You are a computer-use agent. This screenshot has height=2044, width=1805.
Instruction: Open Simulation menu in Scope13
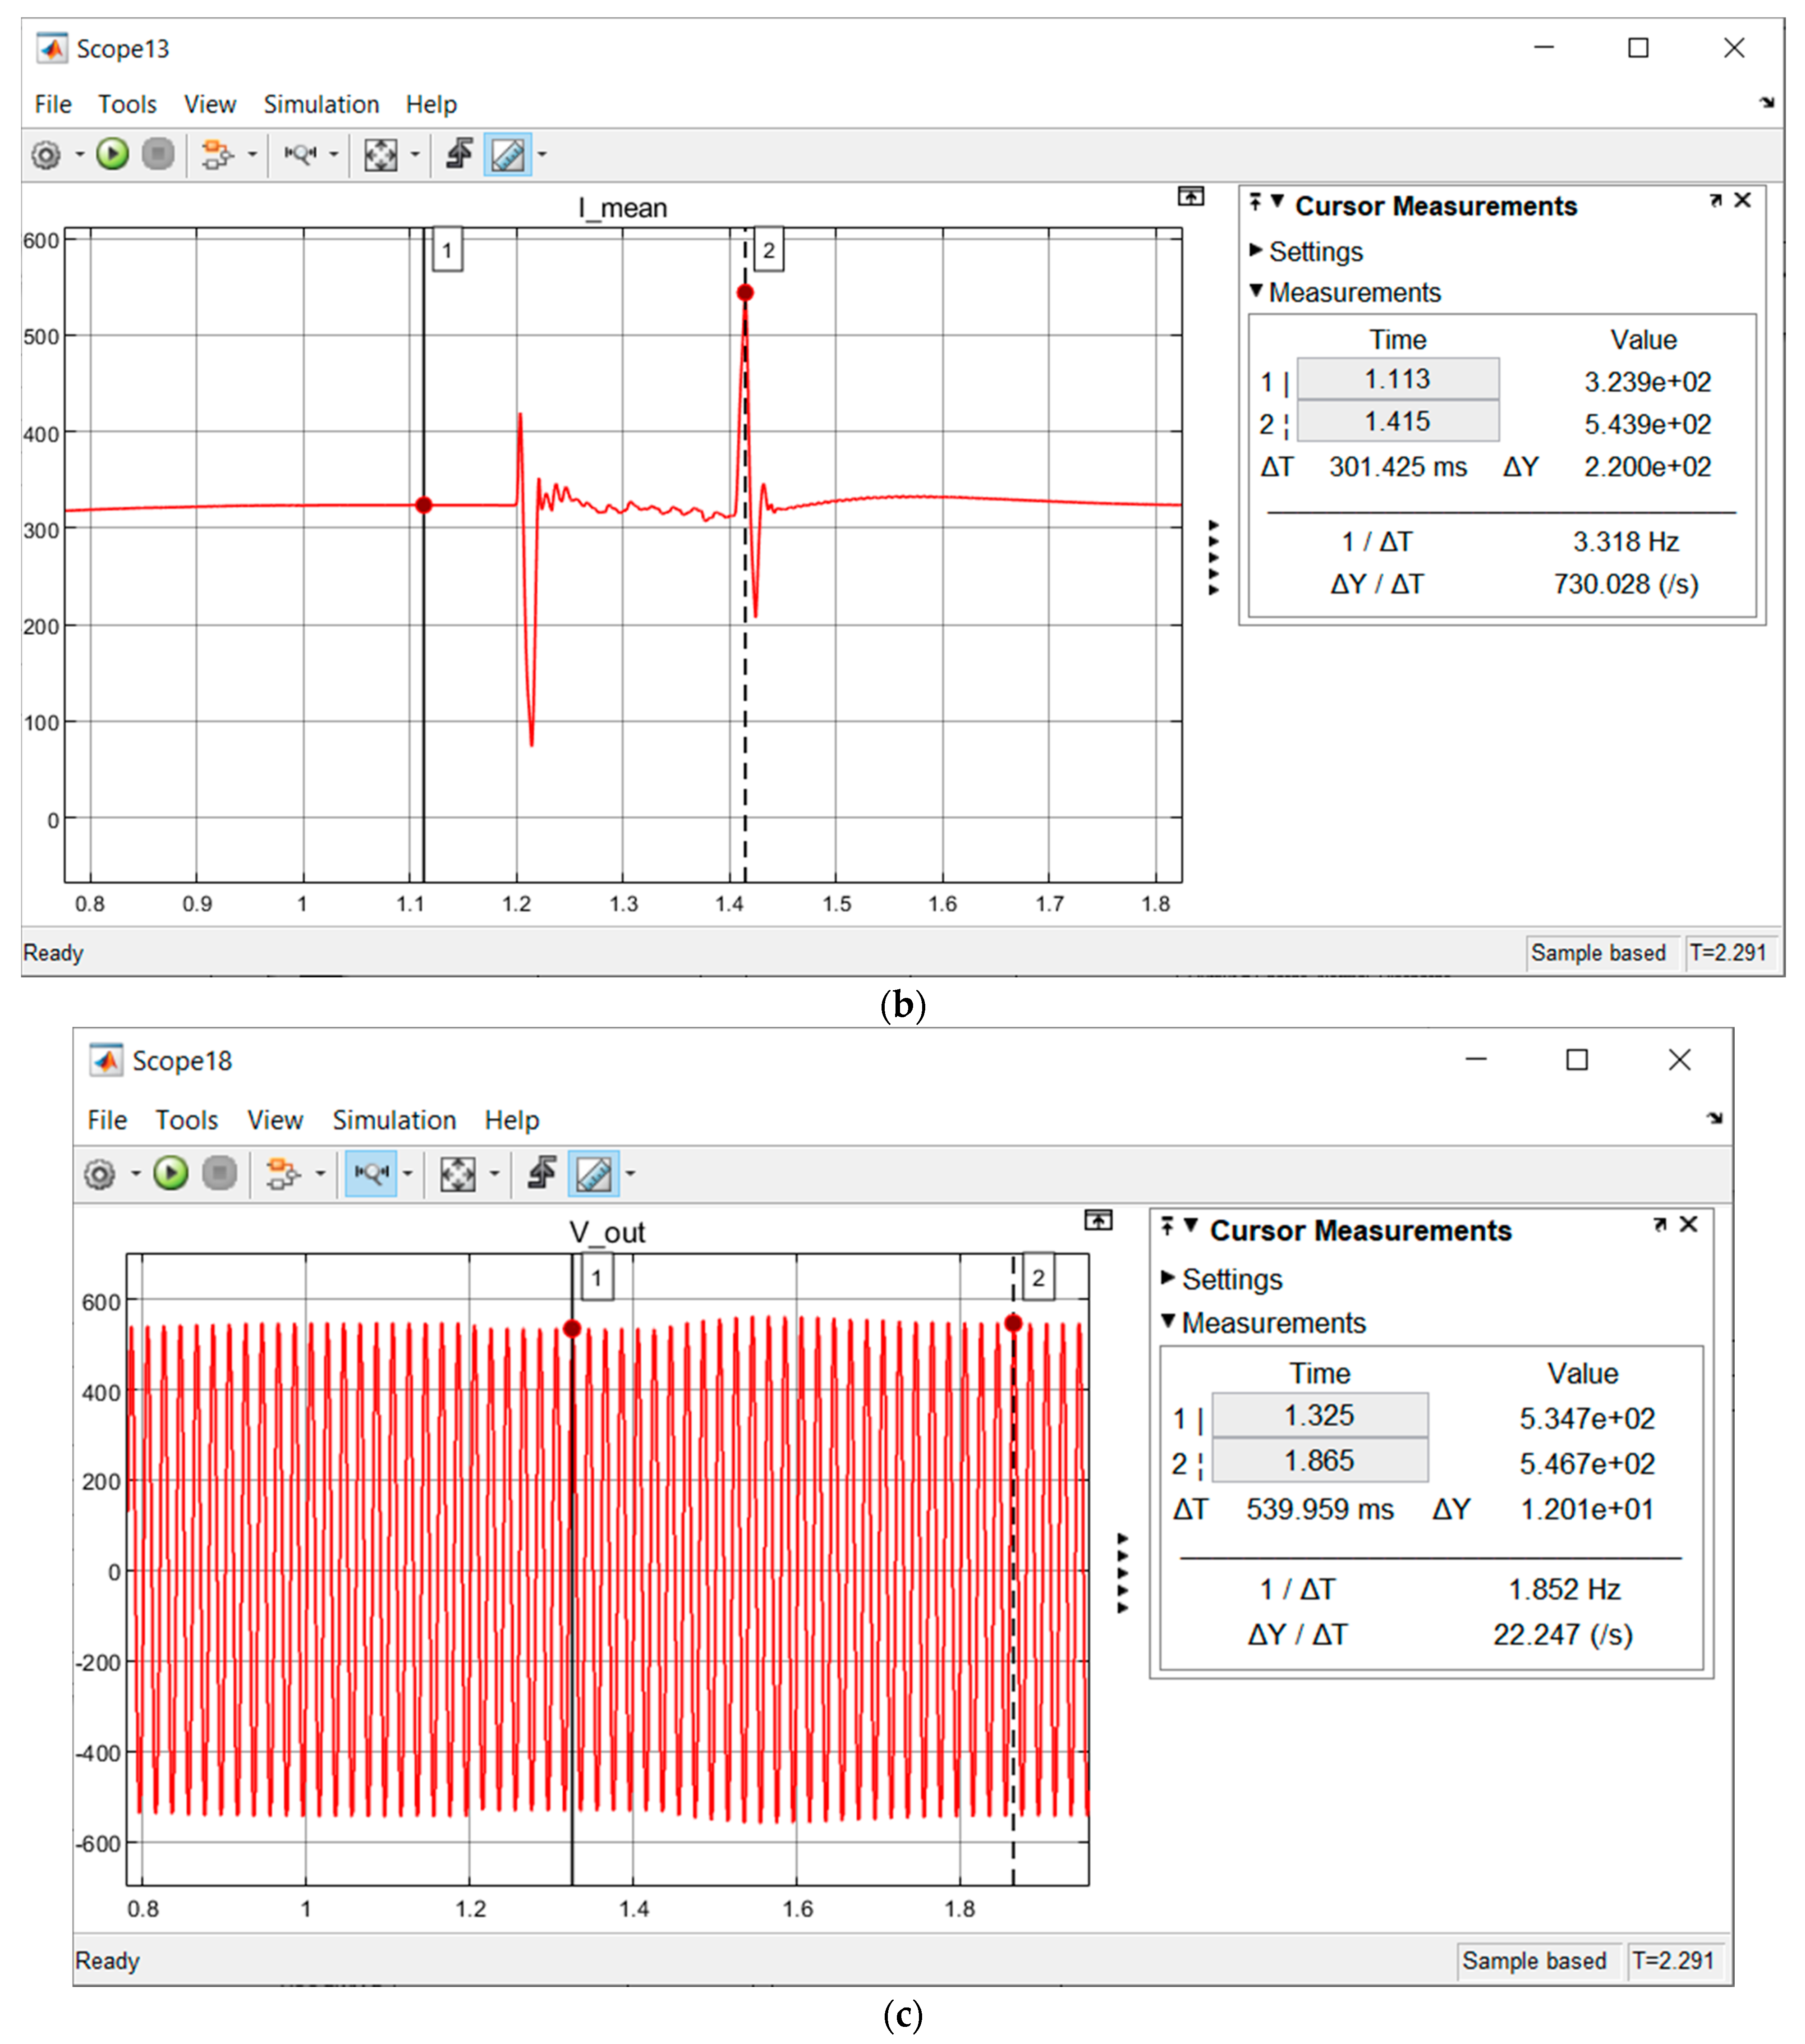[x=321, y=104]
